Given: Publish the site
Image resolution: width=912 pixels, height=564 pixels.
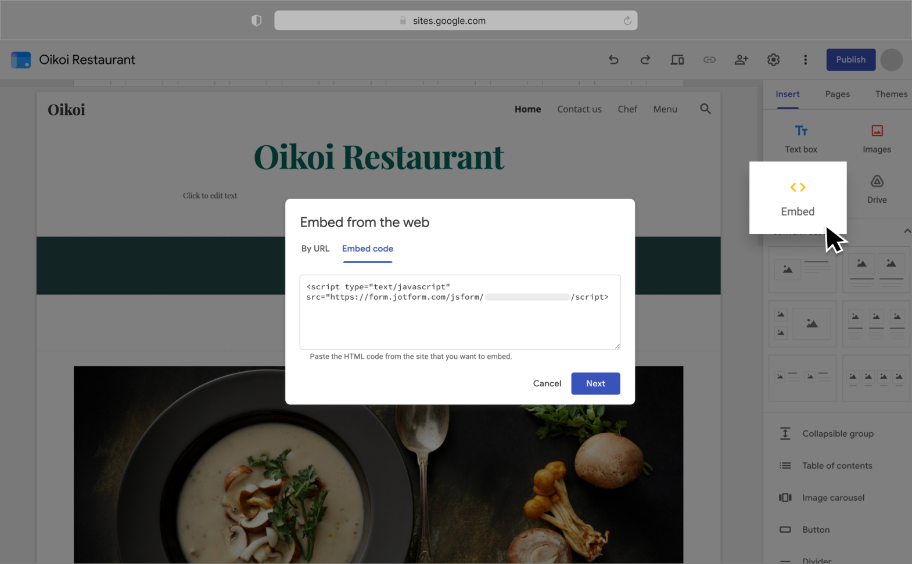Looking at the screenshot, I should click(850, 60).
